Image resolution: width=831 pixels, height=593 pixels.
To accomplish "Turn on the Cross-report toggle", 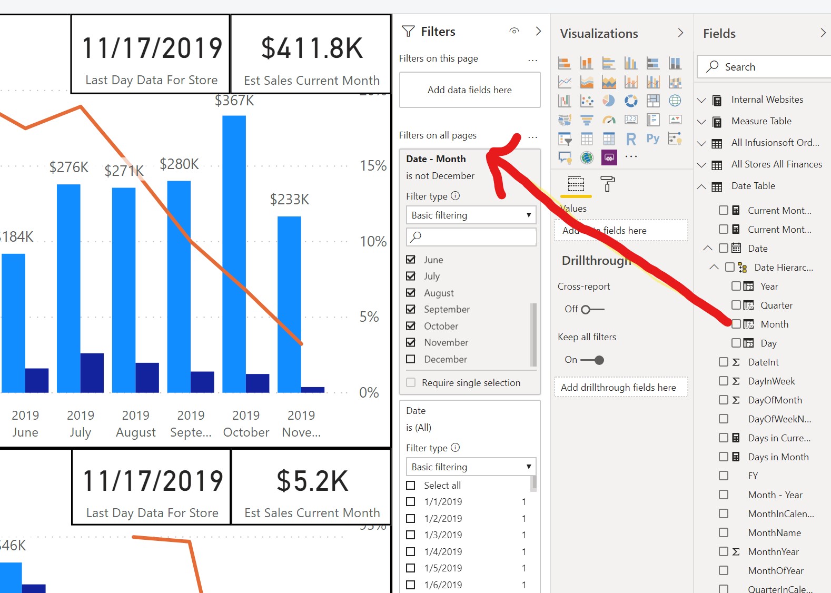I will [x=592, y=309].
